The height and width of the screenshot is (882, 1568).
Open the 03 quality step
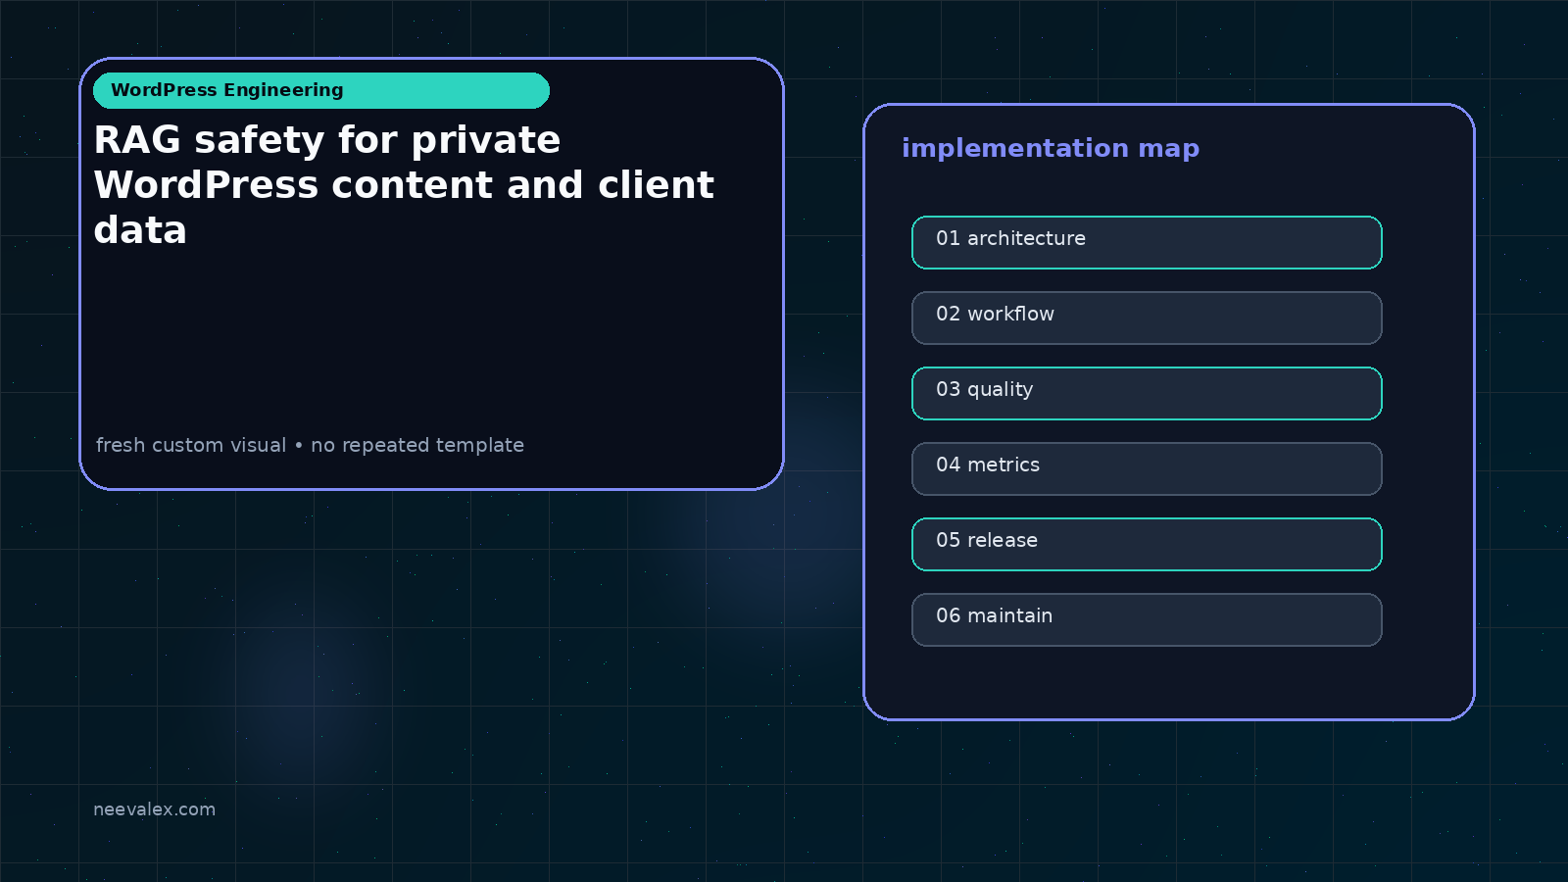click(x=1147, y=393)
